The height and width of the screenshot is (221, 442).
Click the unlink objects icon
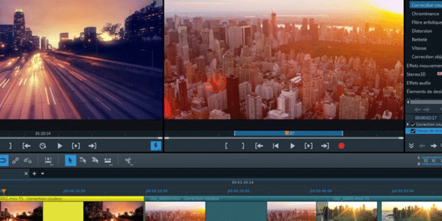tap(28, 160)
